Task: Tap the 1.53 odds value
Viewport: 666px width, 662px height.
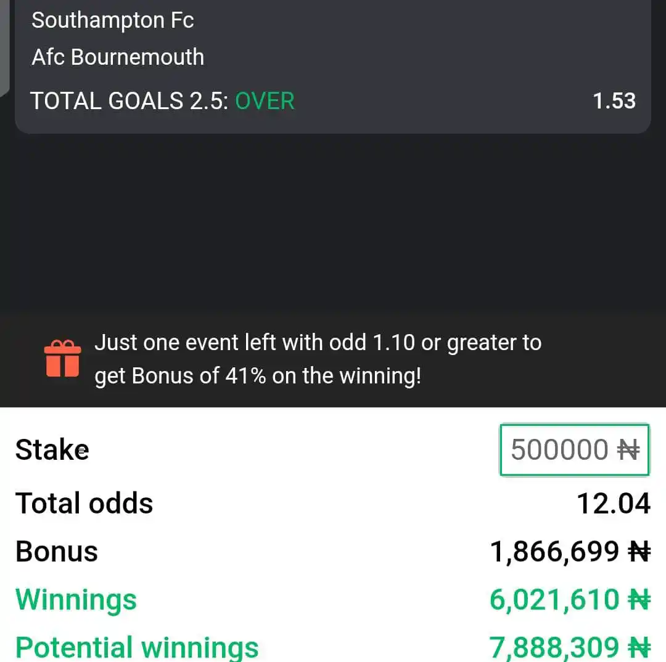Action: tap(614, 101)
